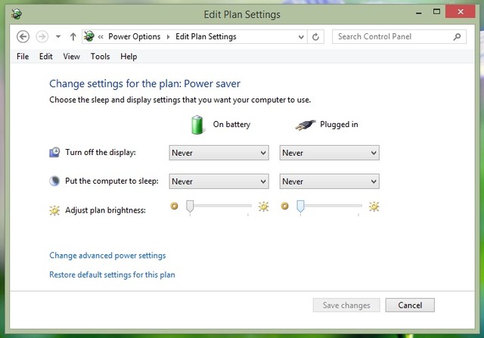The width and height of the screenshot is (484, 338).
Task: Open On battery Turn off display dropdown
Action: 219,153
